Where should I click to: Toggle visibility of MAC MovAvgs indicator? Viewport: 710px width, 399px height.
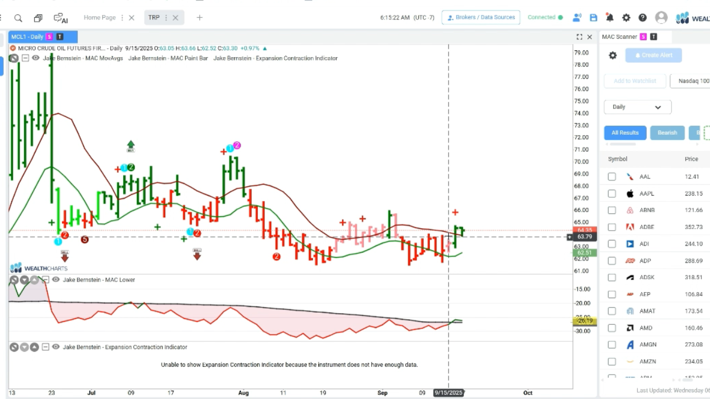(35, 58)
